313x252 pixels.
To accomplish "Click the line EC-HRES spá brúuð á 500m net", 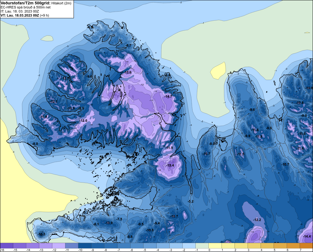I will 26,7.
